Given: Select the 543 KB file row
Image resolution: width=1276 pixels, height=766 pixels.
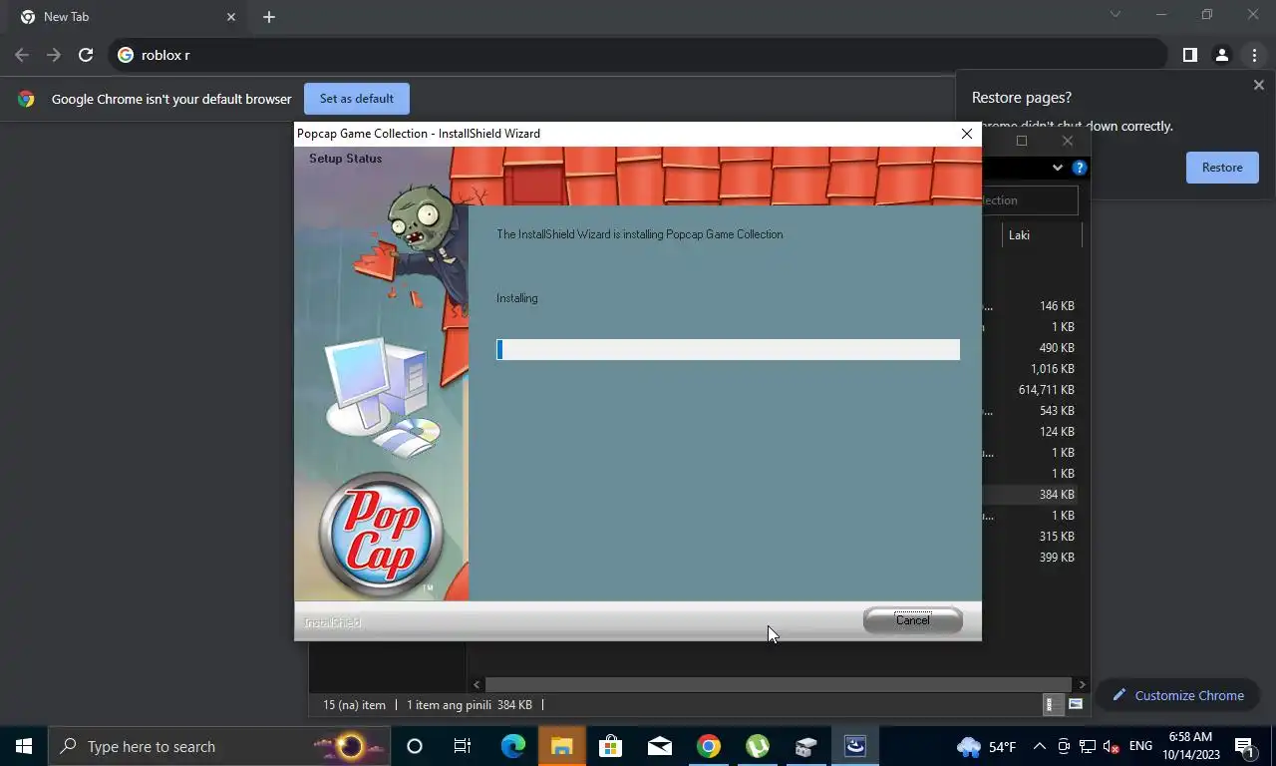Looking at the screenshot, I should (1031, 411).
